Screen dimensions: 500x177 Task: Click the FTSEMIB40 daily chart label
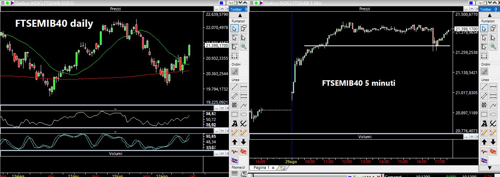coord(54,24)
